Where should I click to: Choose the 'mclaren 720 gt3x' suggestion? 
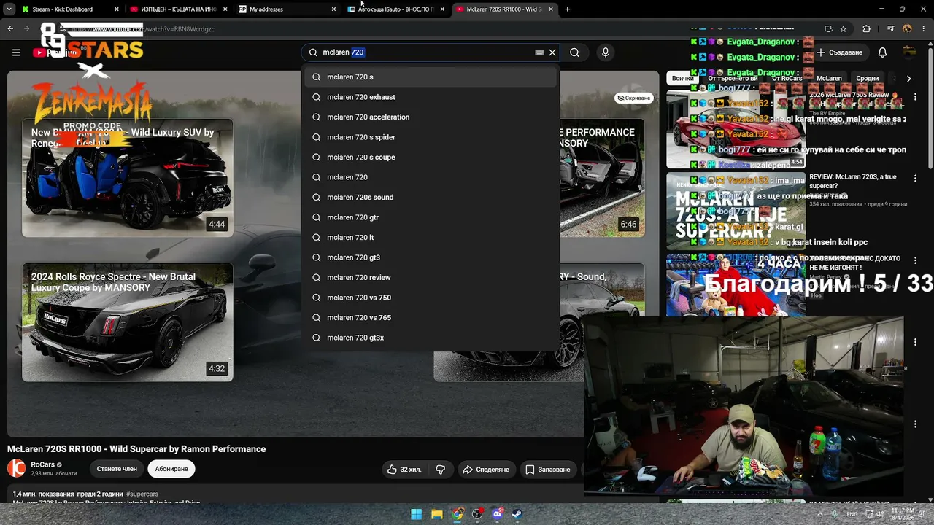[x=431, y=338]
